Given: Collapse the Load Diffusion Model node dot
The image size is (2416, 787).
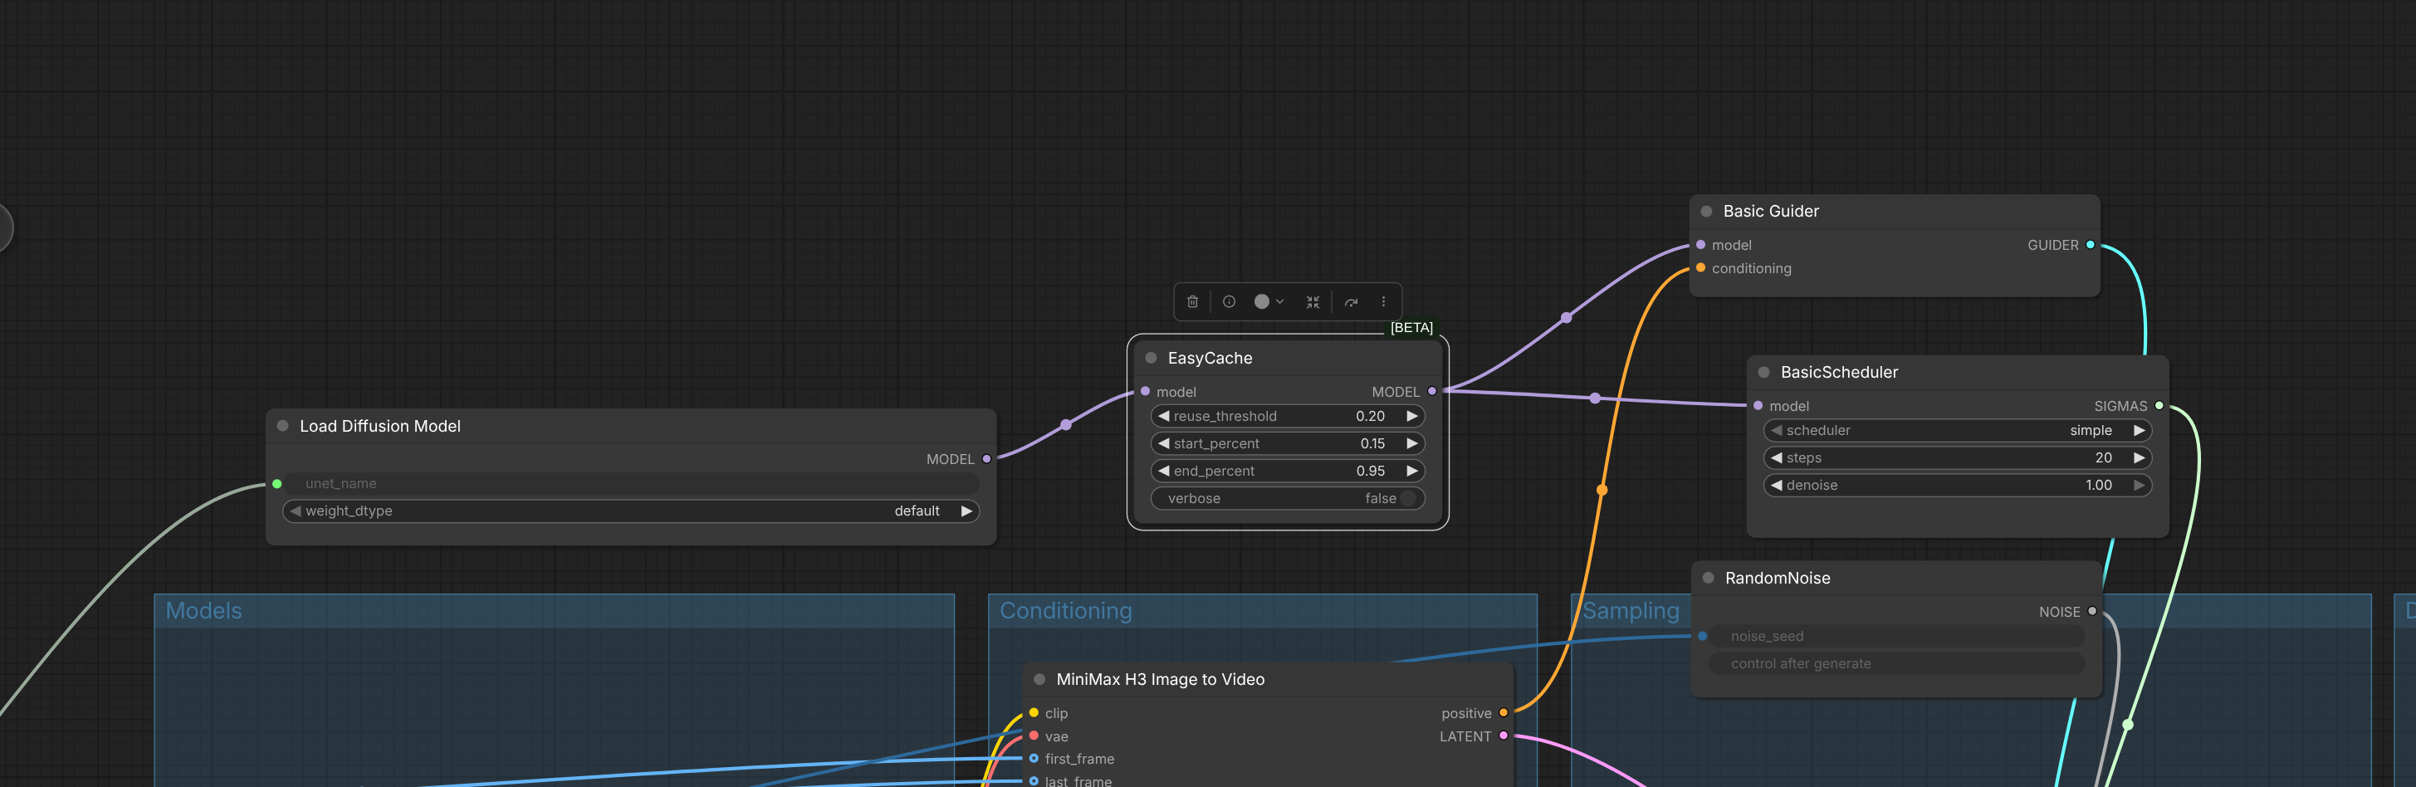Looking at the screenshot, I should [282, 426].
